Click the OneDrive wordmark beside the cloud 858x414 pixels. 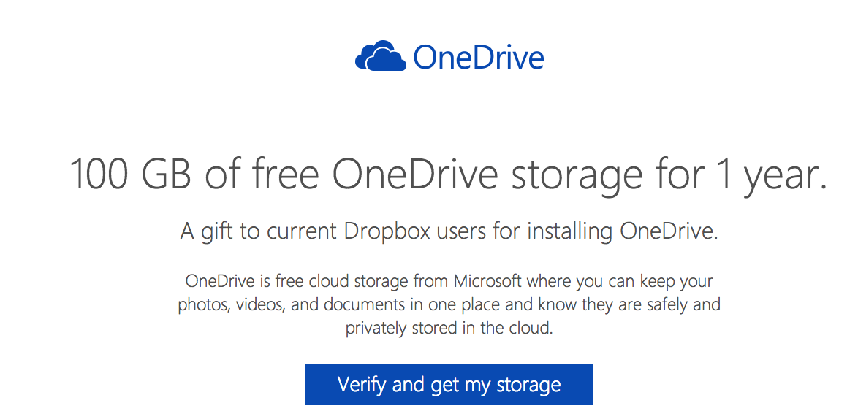[478, 57]
